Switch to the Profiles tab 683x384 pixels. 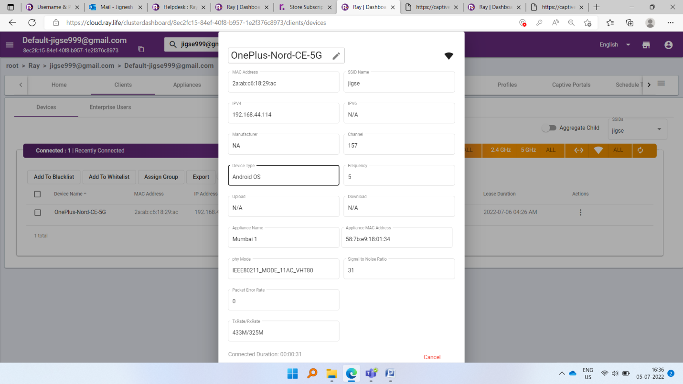507,85
